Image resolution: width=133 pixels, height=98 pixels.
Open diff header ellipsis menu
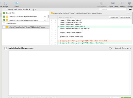tap(128, 13)
